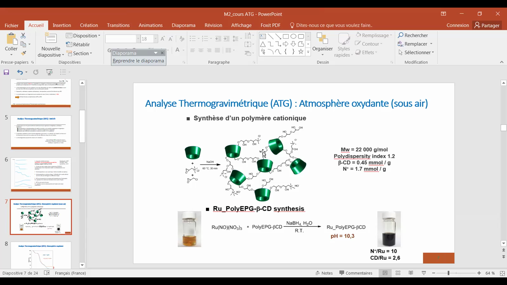The height and width of the screenshot is (285, 507).
Task: Open the Remplacer dropdown arrow
Action: (x=431, y=44)
